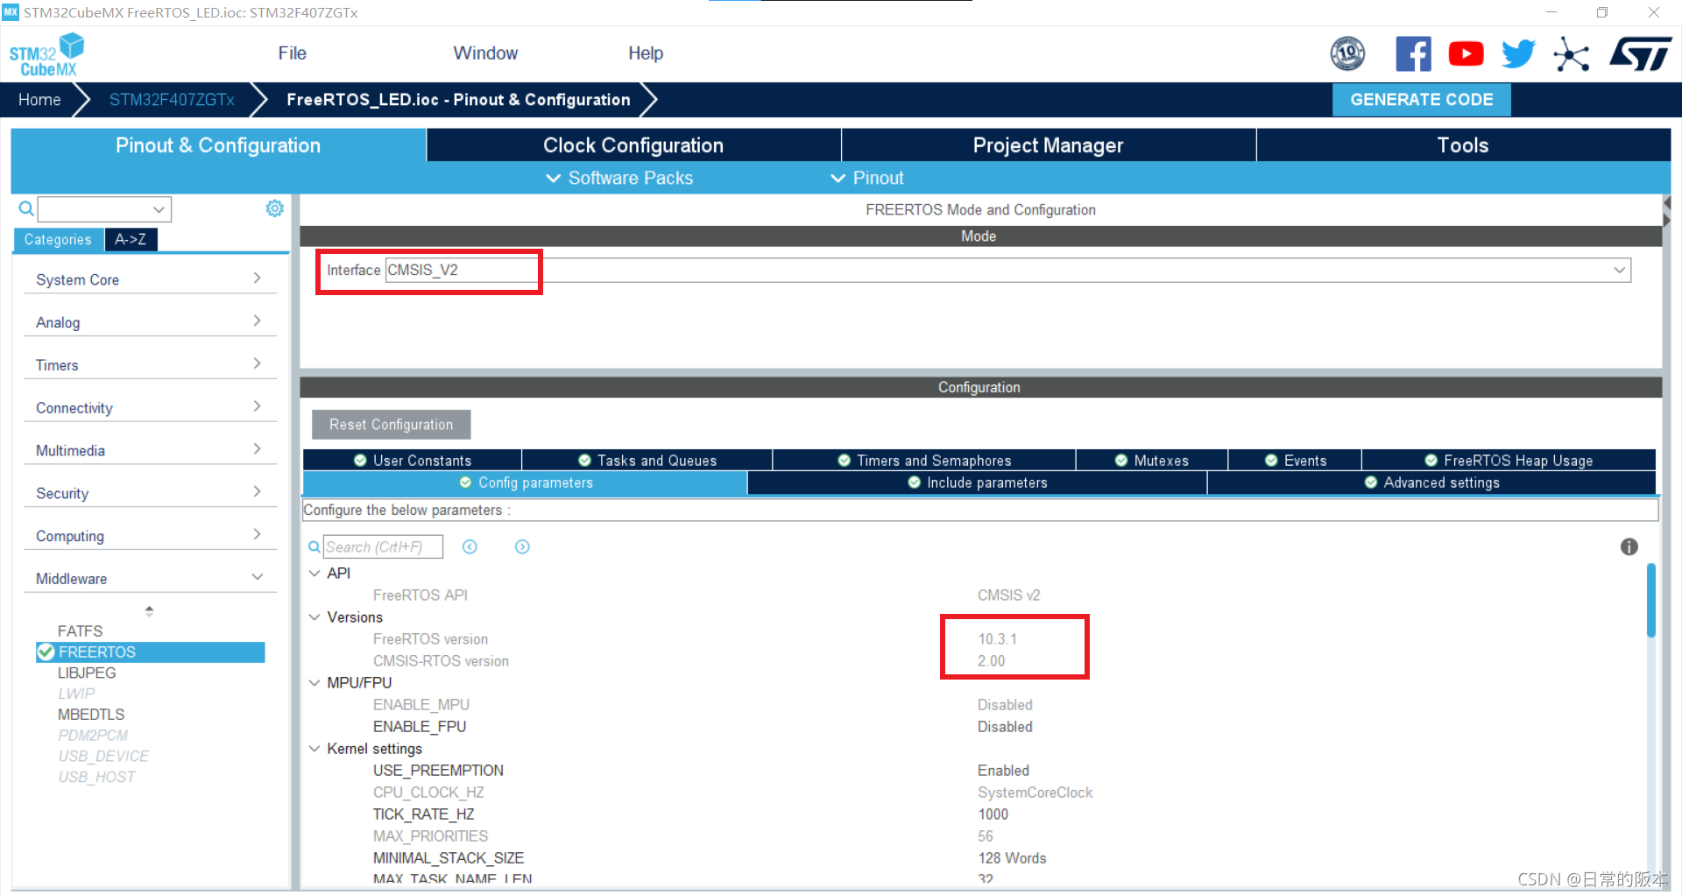The height and width of the screenshot is (895, 1682).
Task: Open the Facebook icon link
Action: (x=1413, y=53)
